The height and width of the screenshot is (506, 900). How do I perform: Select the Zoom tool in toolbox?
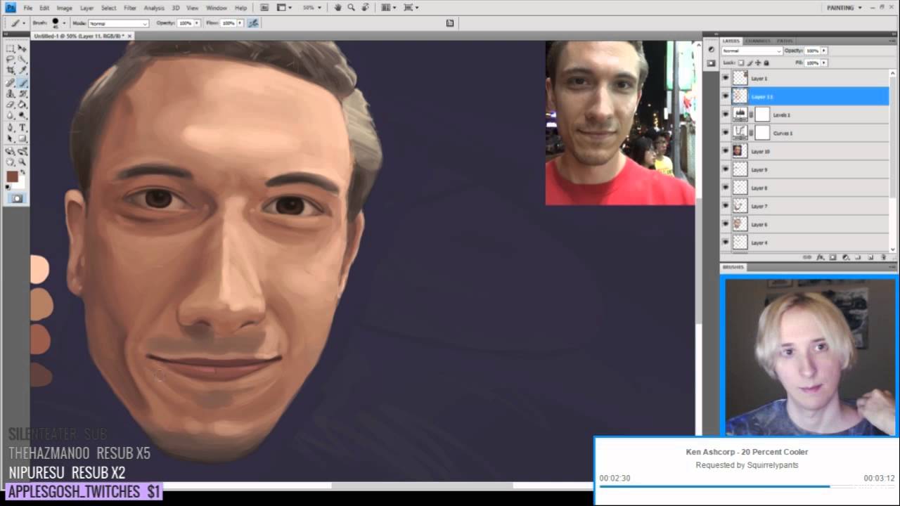tap(22, 162)
